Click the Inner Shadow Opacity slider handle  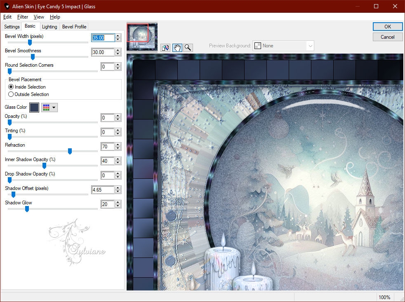click(44, 166)
